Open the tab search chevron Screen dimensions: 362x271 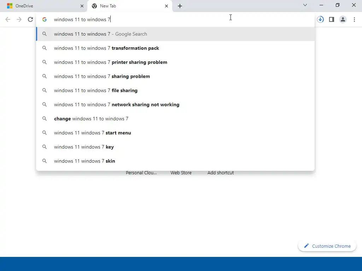(x=305, y=5)
